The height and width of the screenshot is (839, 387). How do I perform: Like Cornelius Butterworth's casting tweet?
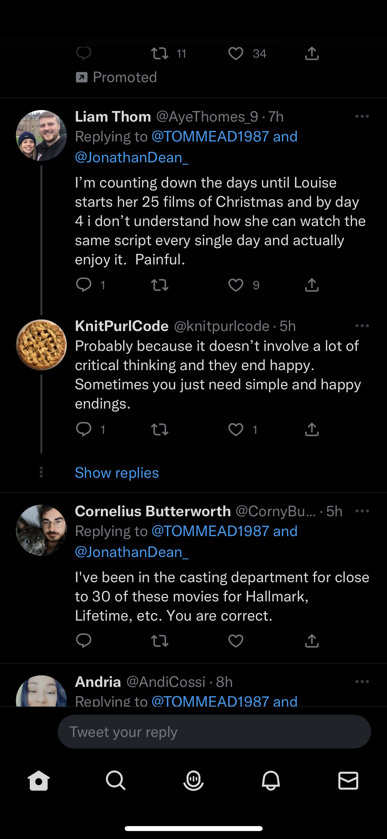point(236,641)
